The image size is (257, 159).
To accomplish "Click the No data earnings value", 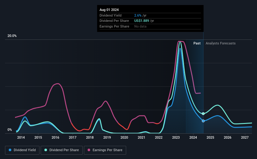I will coord(140,26).
